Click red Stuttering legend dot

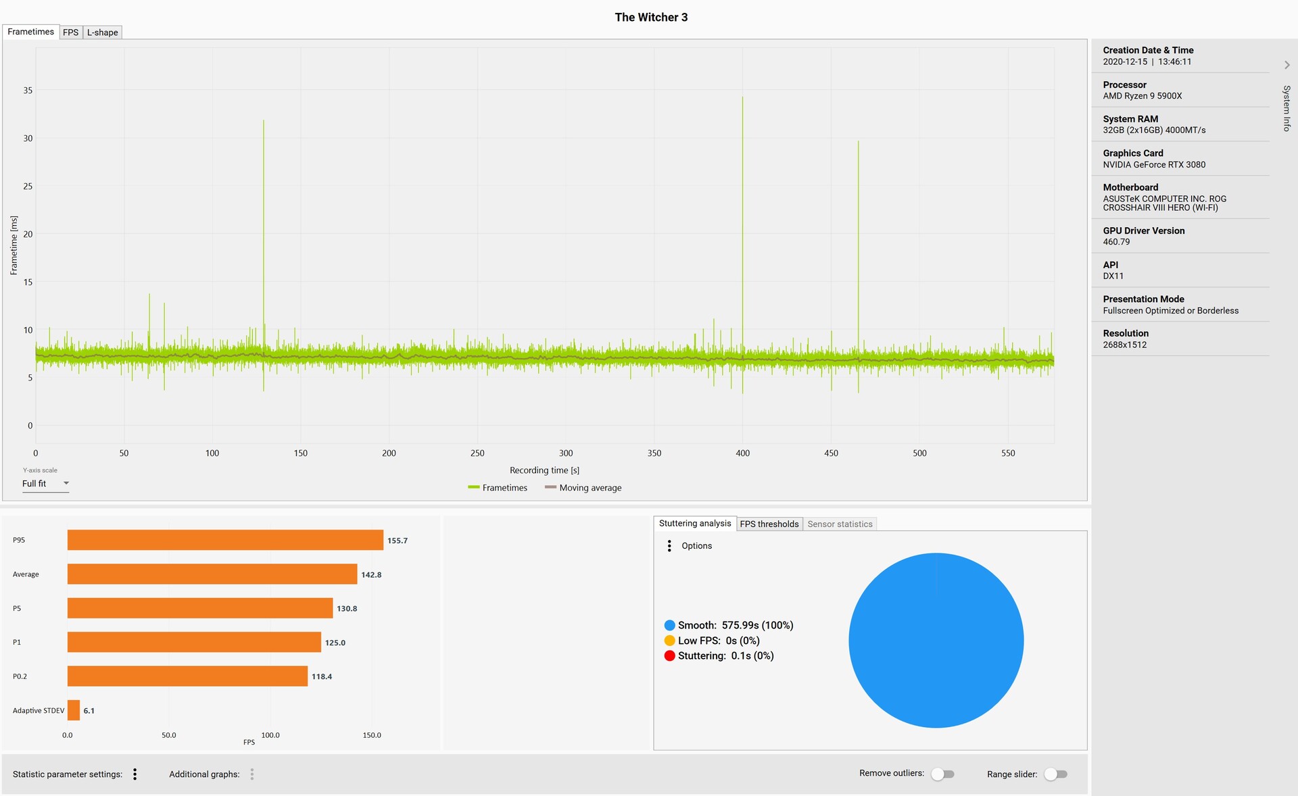click(669, 656)
